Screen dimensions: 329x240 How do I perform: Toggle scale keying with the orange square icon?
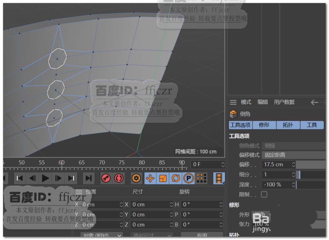click(x=163, y=178)
